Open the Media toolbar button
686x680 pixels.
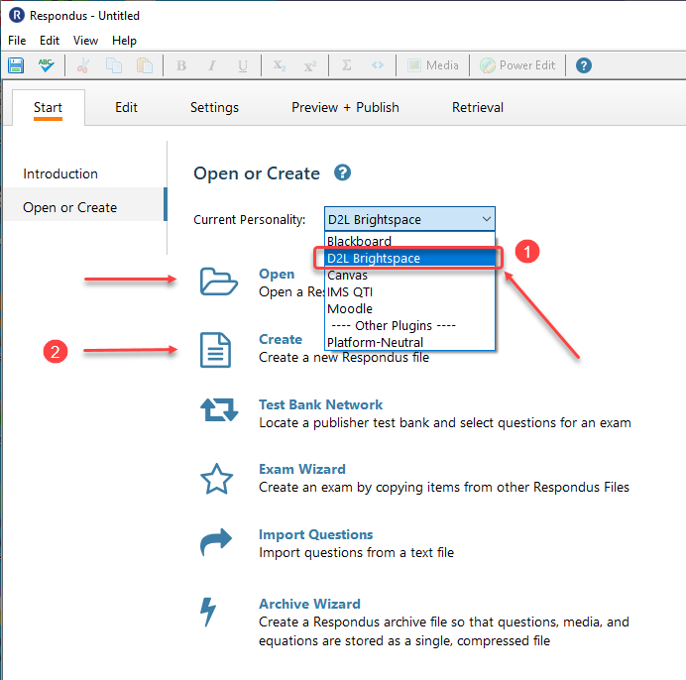(x=432, y=65)
